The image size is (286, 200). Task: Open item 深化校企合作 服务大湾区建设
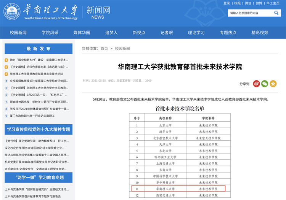point(34,148)
